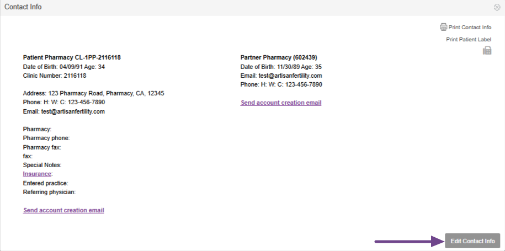This screenshot has height=251, width=505.
Task: Click the partner's phone number line
Action: click(281, 84)
